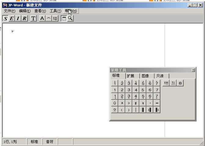Insert high-octave note 1 with dot above
The image size is (205, 146).
pyautogui.click(x=115, y=83)
